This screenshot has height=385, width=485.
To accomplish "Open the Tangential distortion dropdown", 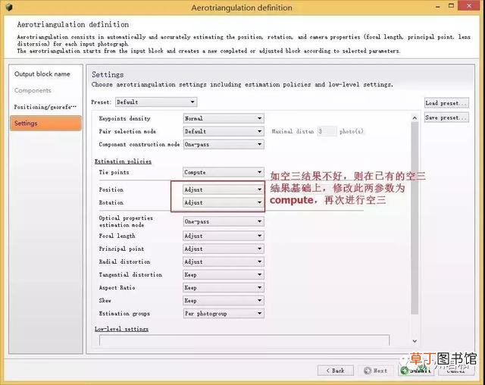I will point(224,274).
